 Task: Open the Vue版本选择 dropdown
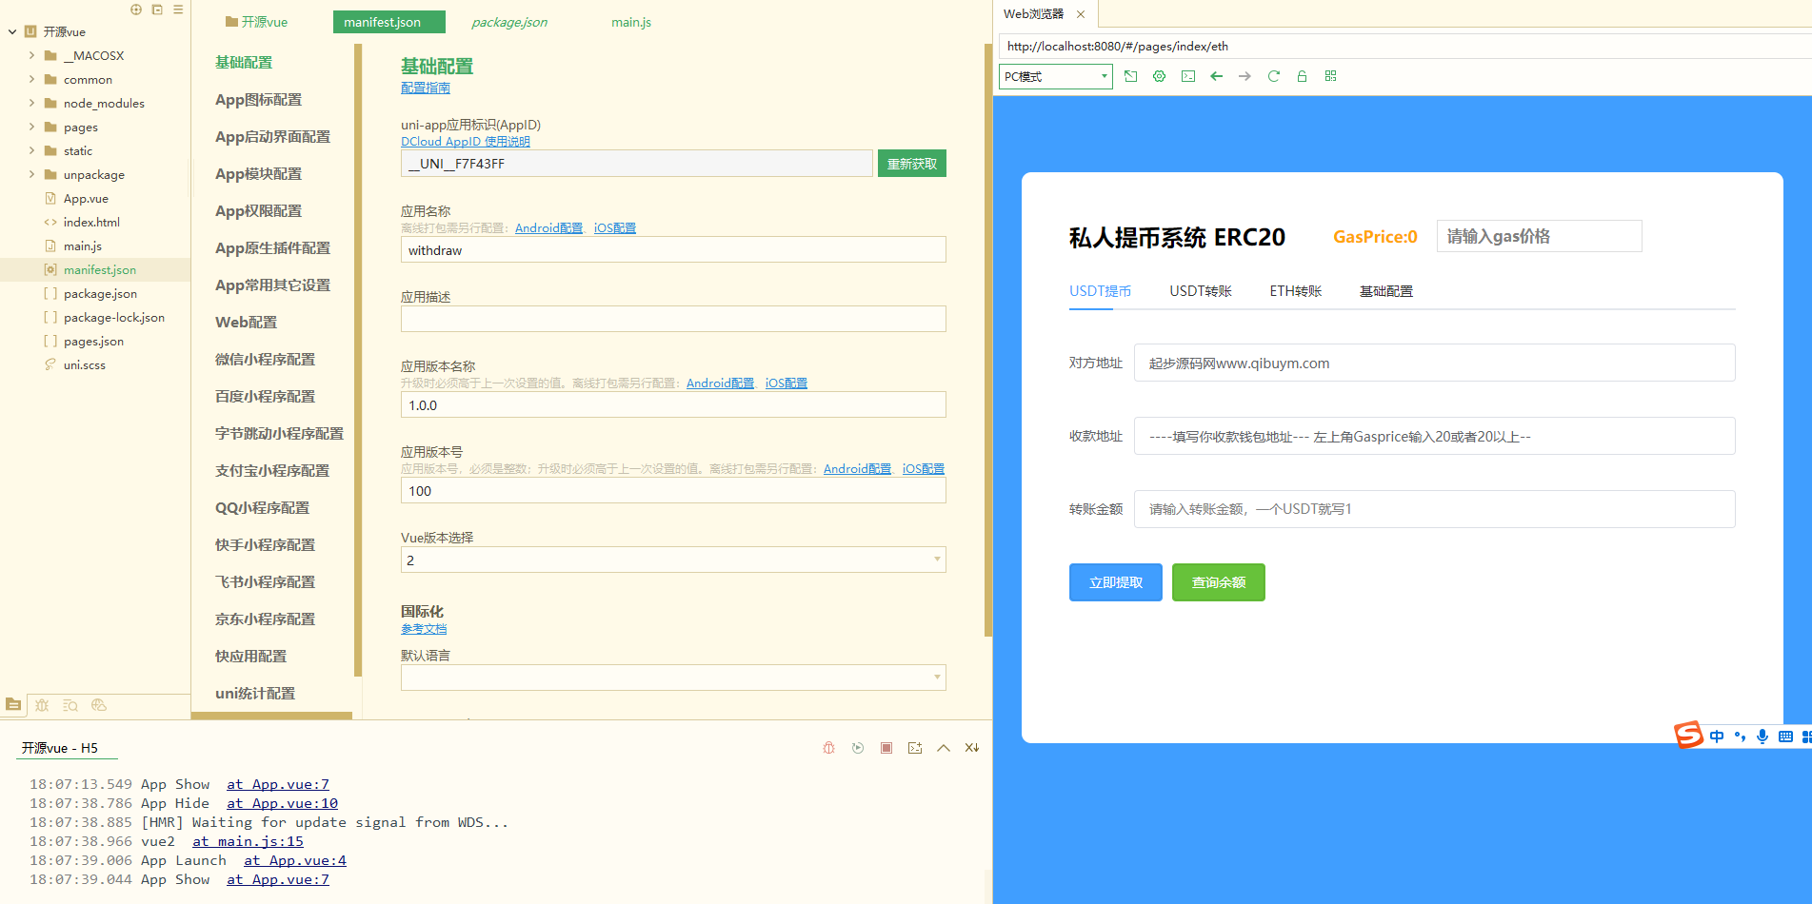tap(672, 560)
